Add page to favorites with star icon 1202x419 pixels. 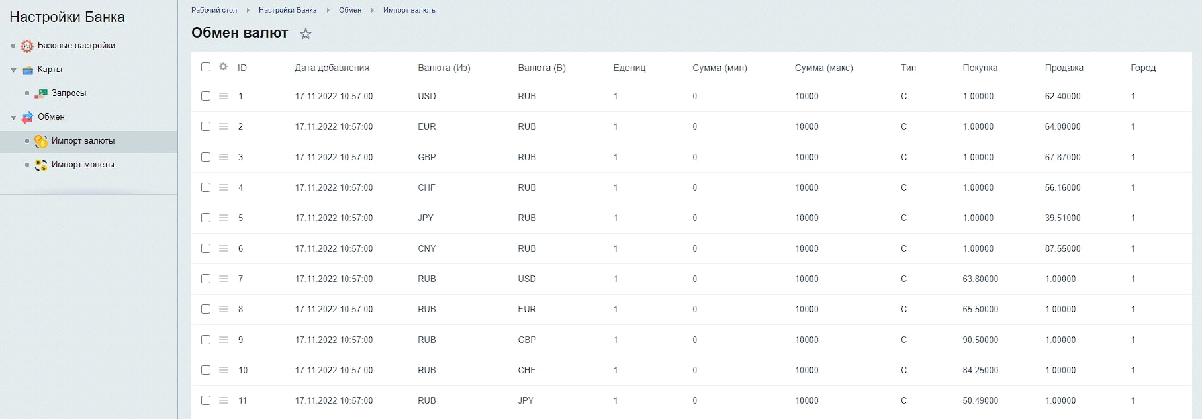click(306, 34)
